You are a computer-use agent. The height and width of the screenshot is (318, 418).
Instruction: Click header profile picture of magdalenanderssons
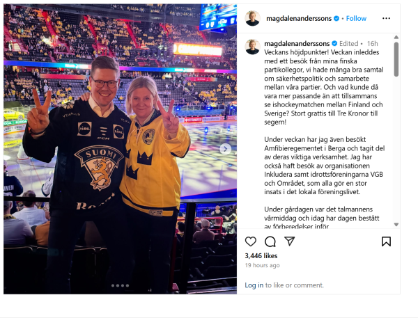252,18
